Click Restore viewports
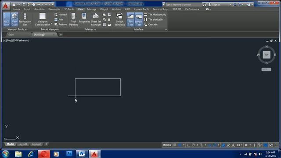Image resolution: width=281 pixels, height=158 pixels. pos(61,25)
